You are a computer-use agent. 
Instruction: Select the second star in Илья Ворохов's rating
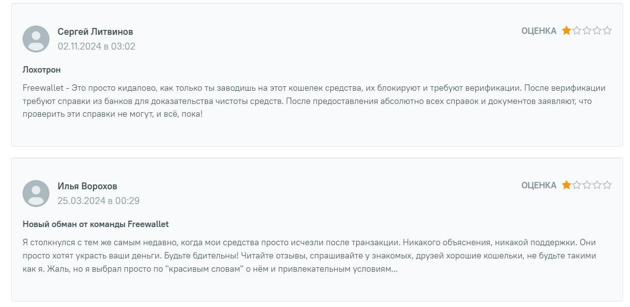pyautogui.click(x=577, y=185)
